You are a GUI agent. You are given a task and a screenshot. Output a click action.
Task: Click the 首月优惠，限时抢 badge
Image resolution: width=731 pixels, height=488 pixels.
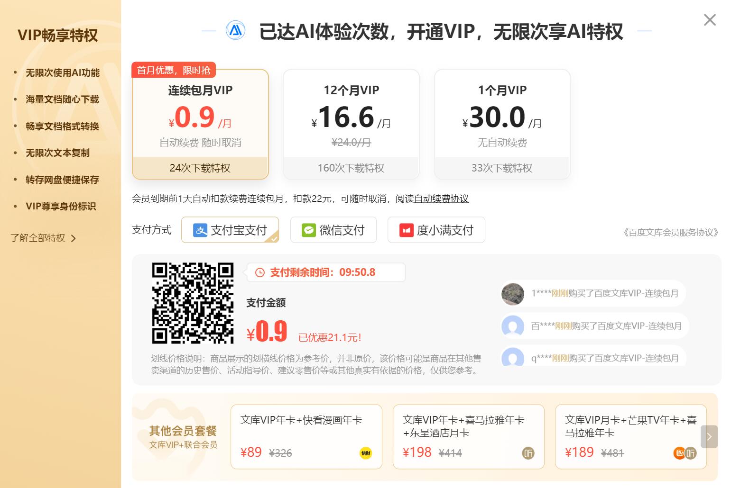tap(174, 70)
